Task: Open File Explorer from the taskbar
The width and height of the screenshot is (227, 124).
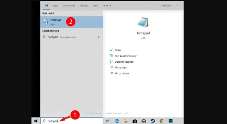Action: [126, 121]
